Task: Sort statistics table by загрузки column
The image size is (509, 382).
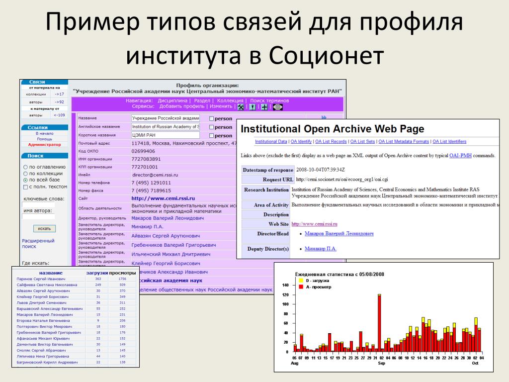Action: pos(97,273)
